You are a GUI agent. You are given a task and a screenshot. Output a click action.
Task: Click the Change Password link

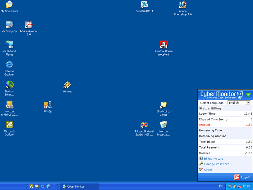click(217, 164)
